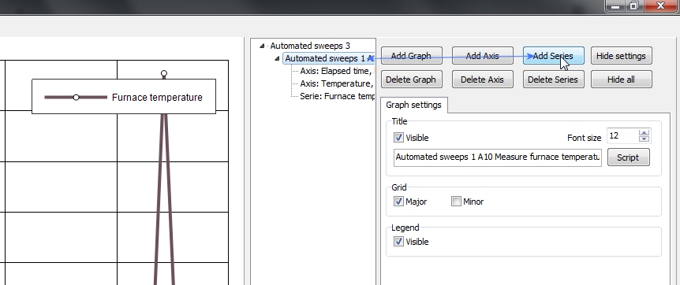
Task: Increase the title font size with up arrow
Action: (644, 133)
